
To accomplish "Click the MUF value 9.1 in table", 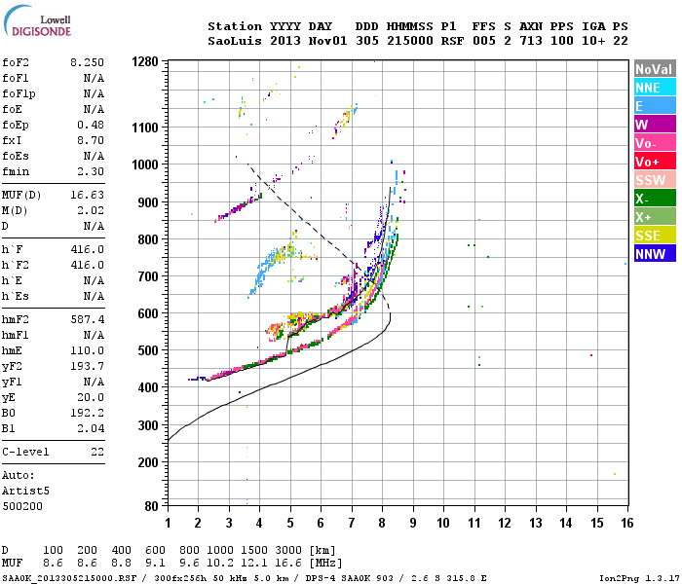I will click(155, 564).
